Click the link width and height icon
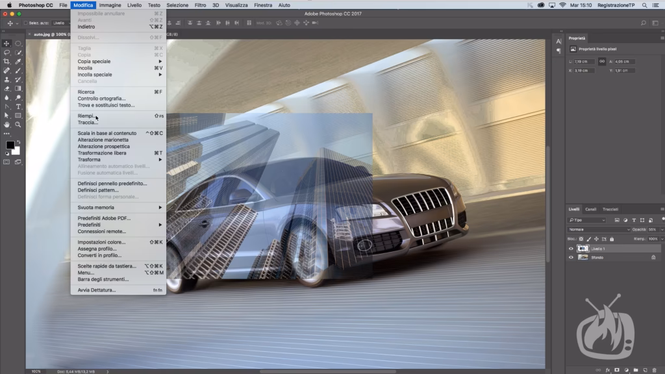 click(x=602, y=61)
